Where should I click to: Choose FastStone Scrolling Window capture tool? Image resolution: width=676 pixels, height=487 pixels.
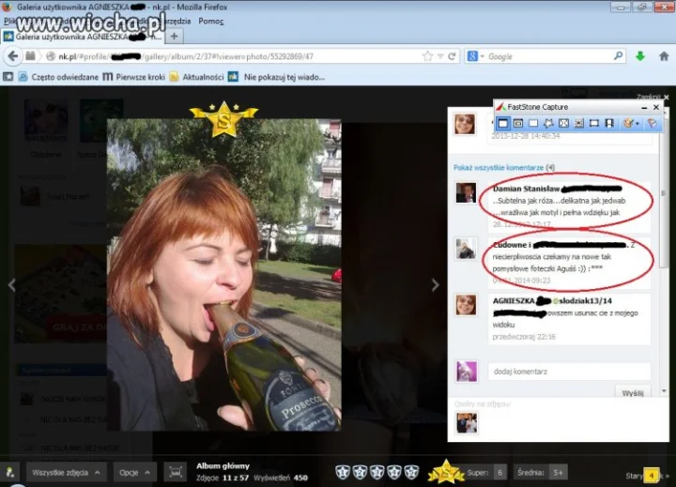pos(579,123)
